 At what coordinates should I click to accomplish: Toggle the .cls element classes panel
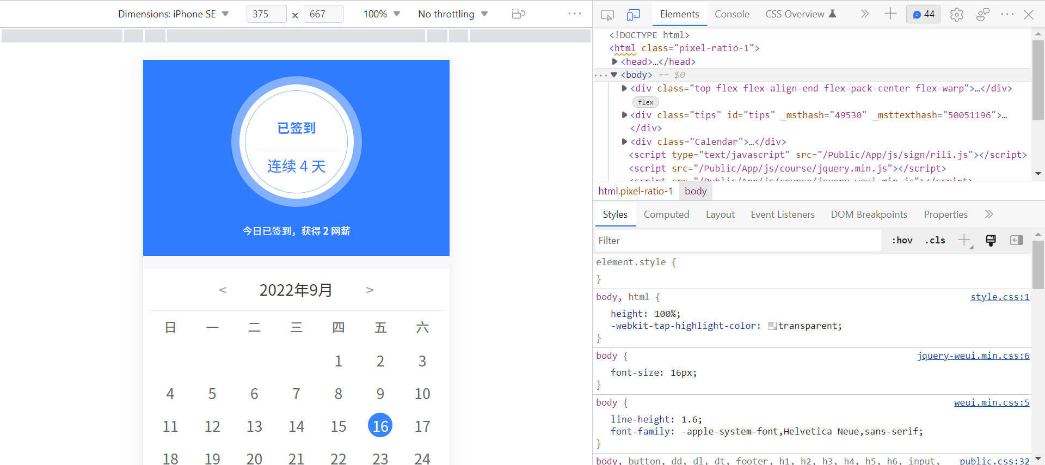pyautogui.click(x=935, y=240)
